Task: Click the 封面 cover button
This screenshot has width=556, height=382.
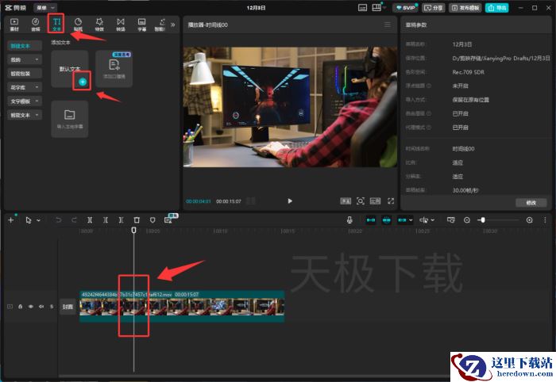Action: pyautogui.click(x=68, y=307)
